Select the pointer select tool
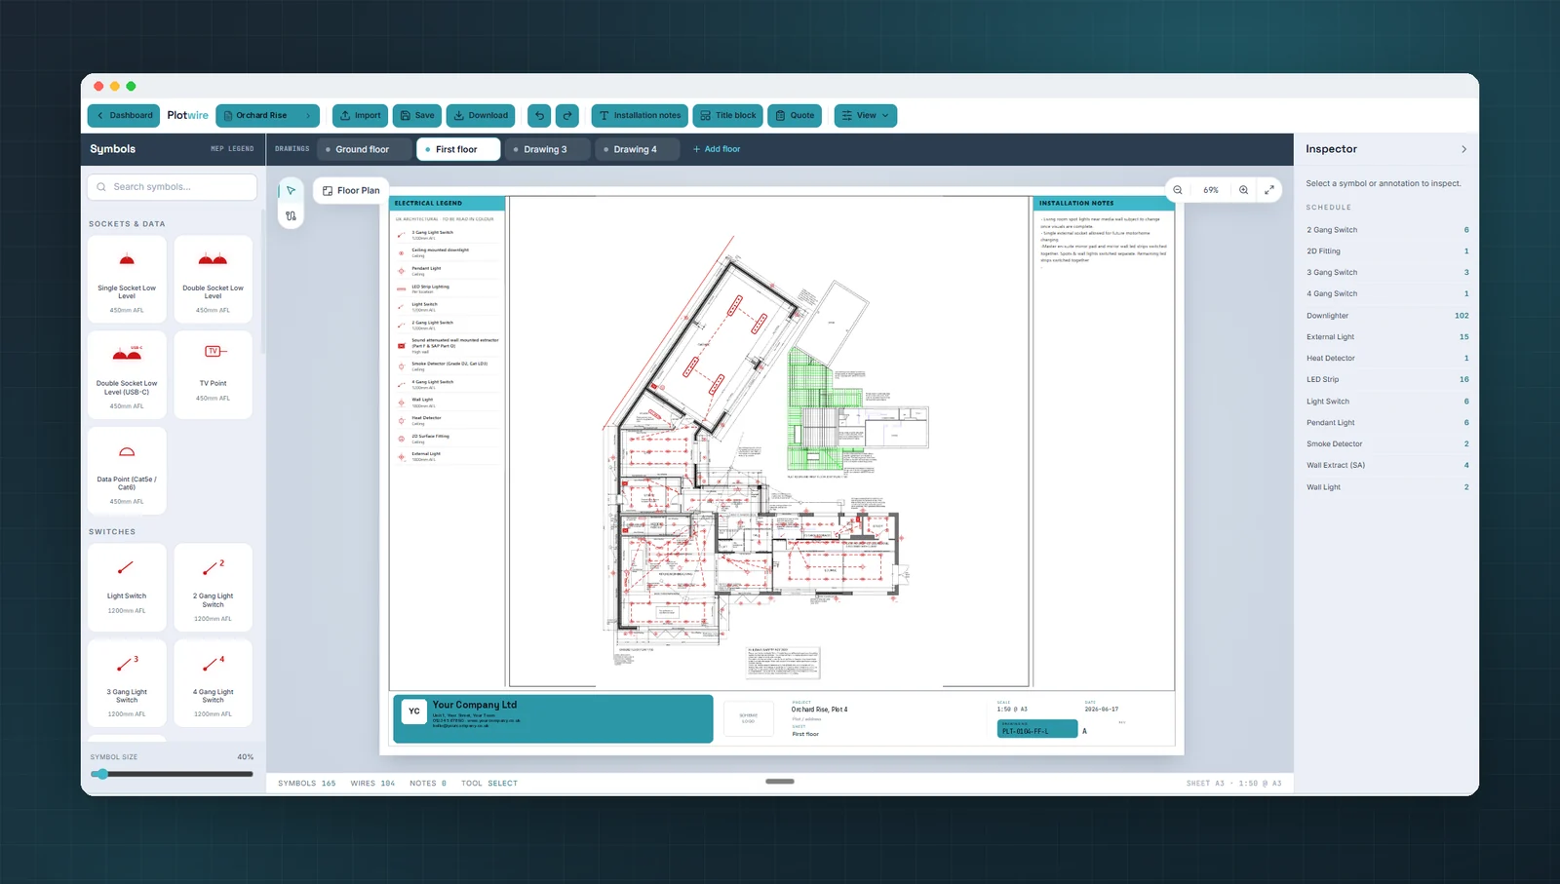The width and height of the screenshot is (1560, 884). 291,190
